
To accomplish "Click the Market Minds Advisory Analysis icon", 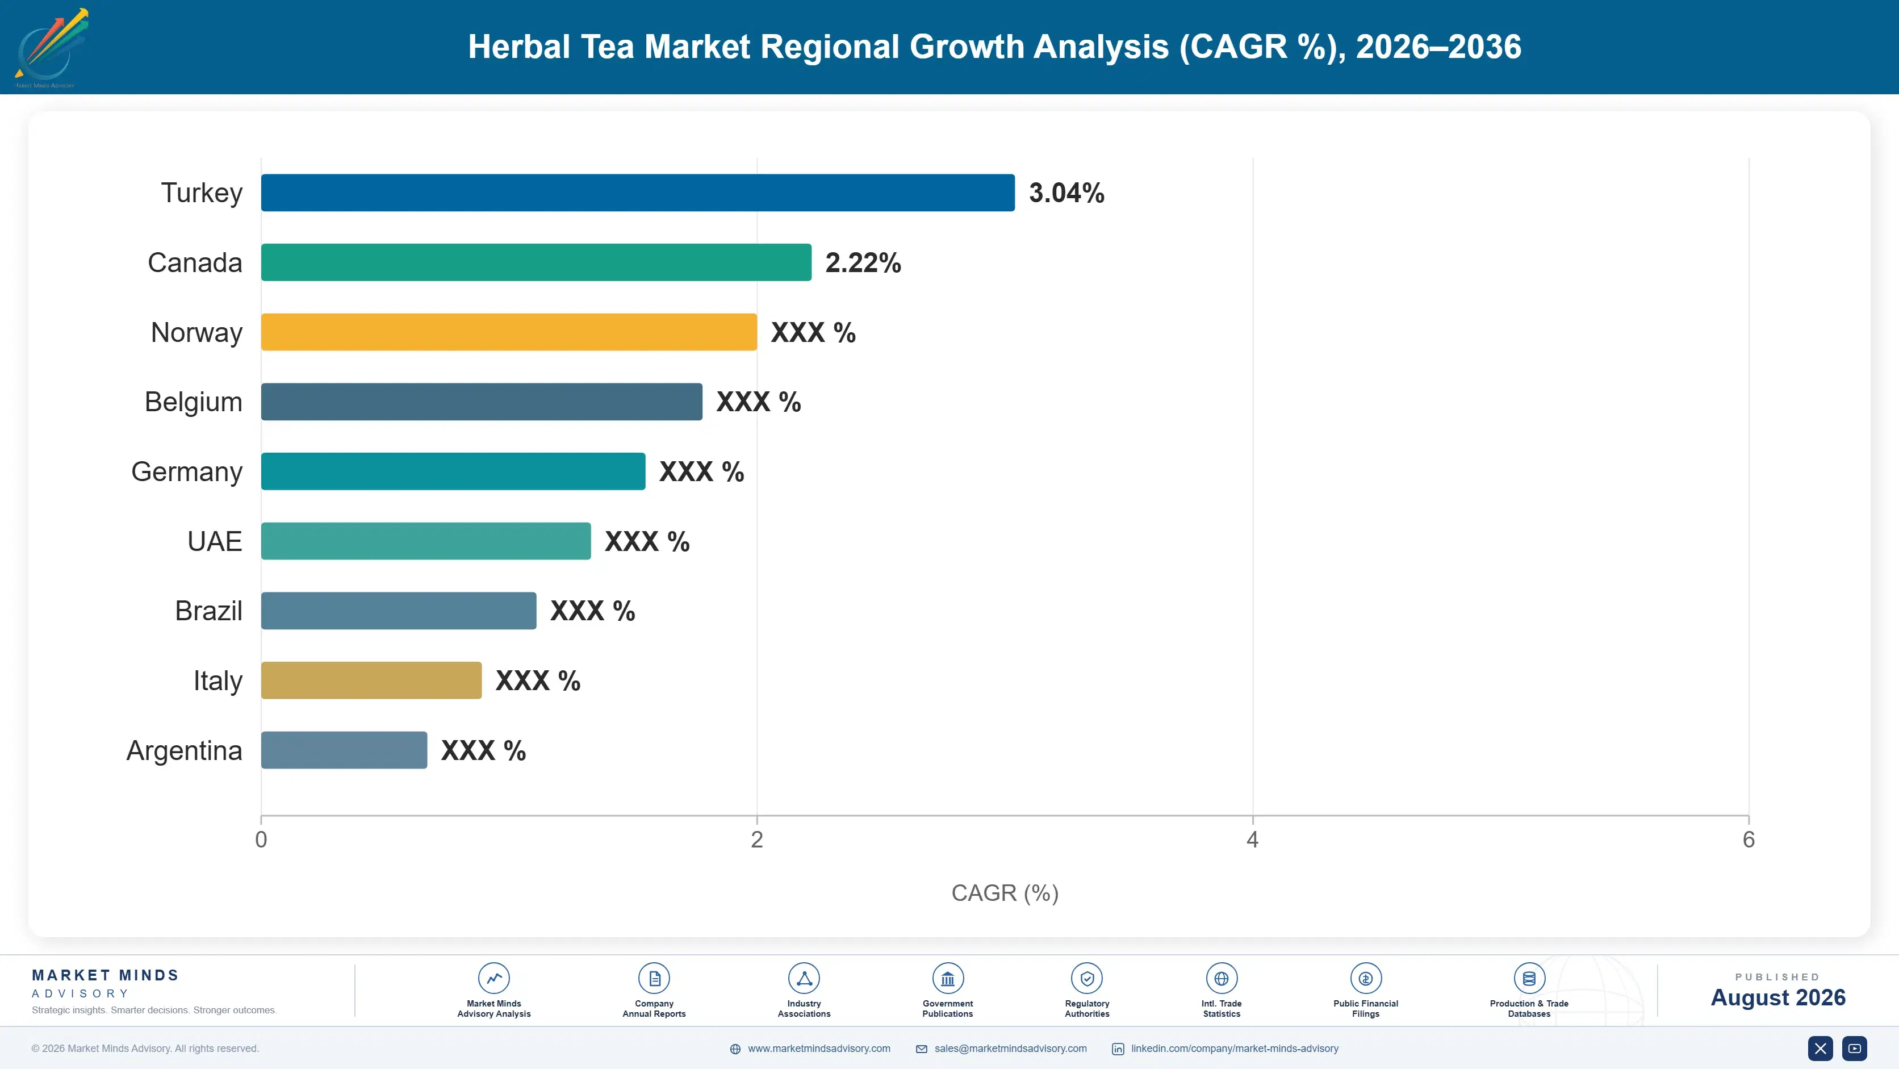I will 494,978.
